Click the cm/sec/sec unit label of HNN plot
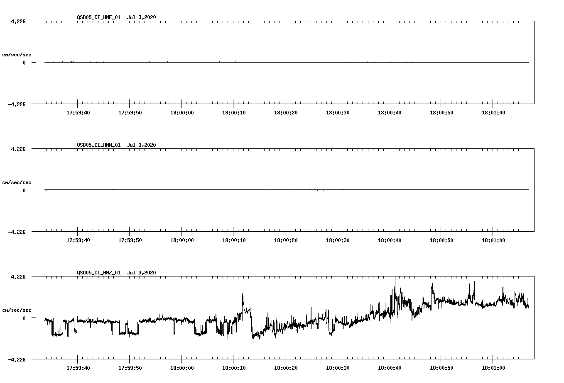Image resolution: width=564 pixels, height=383 pixels. (17, 182)
